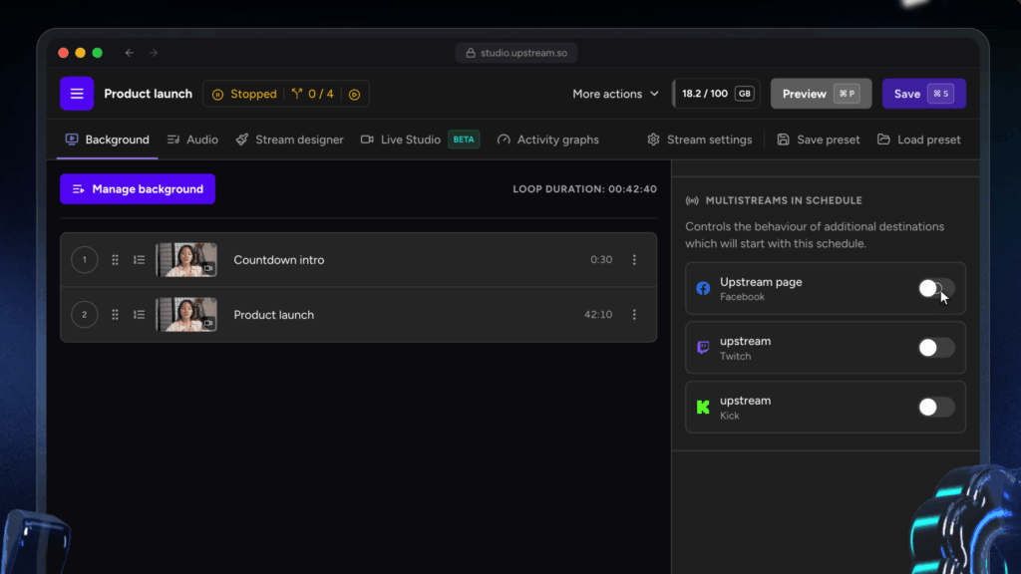This screenshot has width=1021, height=574.
Task: Open the Product launch video thumbnail
Action: click(186, 314)
